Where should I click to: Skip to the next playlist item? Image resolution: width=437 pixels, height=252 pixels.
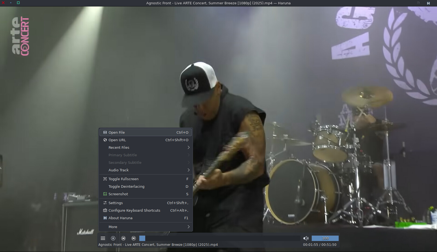point(134,238)
